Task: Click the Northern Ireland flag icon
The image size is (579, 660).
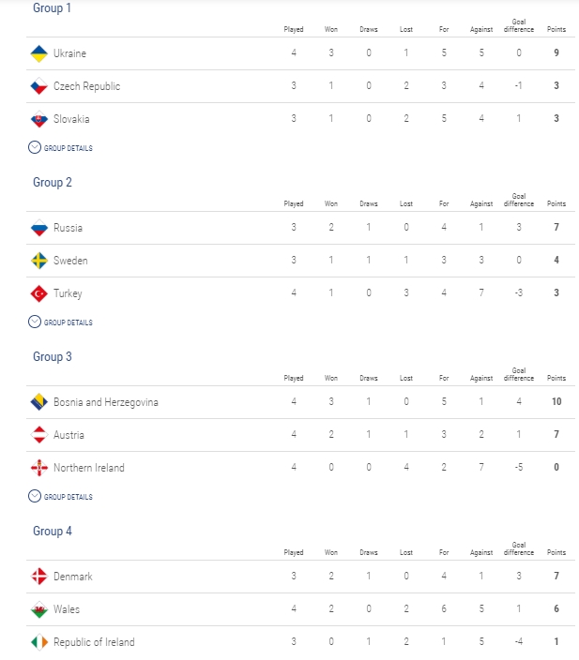Action: click(39, 468)
